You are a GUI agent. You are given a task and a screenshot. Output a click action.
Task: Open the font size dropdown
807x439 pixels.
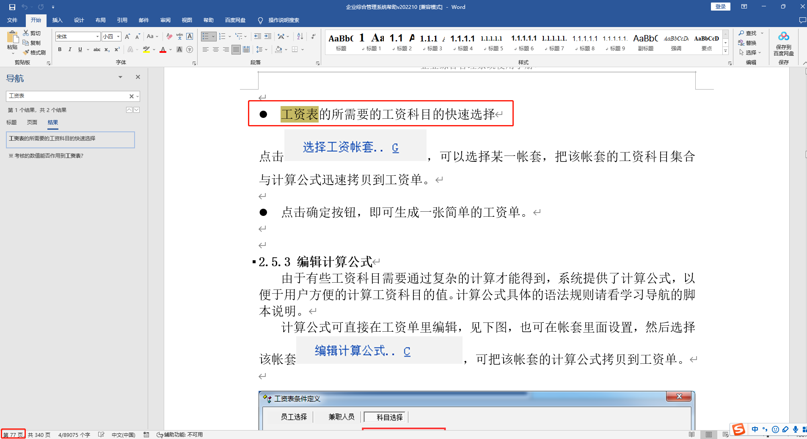coord(118,37)
